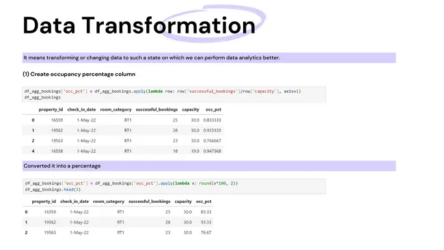Click the percentage value 83.33
The height and width of the screenshot is (250, 444).
(x=206, y=212)
